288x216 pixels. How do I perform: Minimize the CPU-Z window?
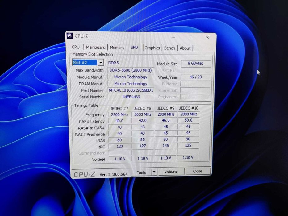pos(173,37)
